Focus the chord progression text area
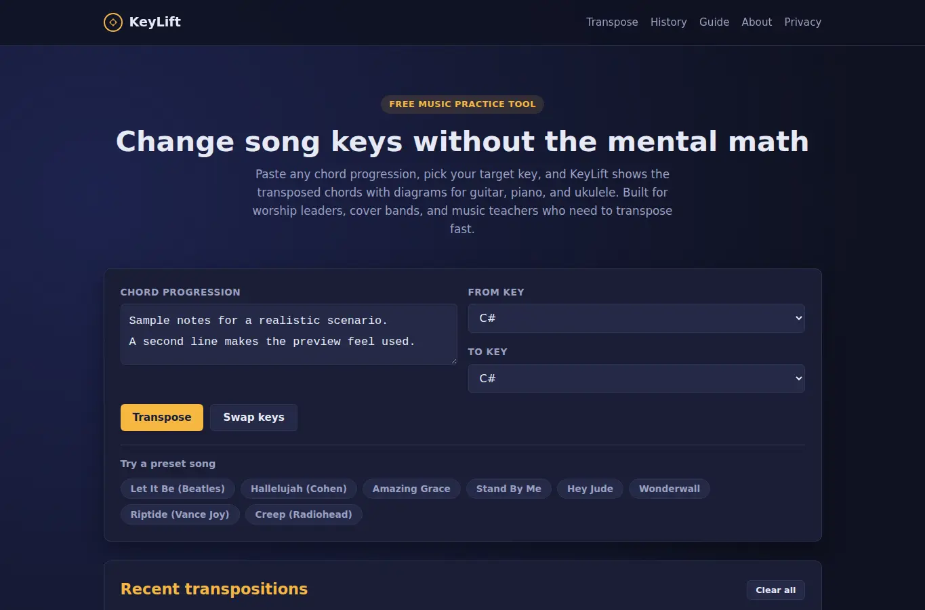The width and height of the screenshot is (925, 610). coord(289,334)
